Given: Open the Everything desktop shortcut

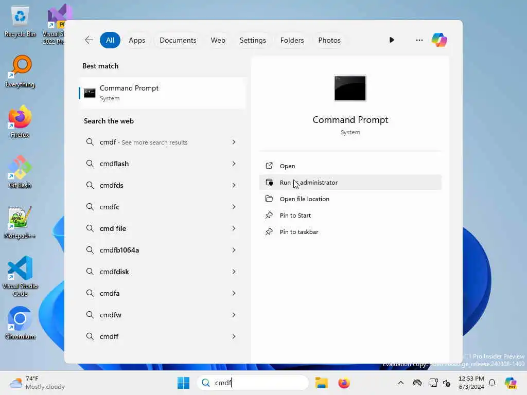Looking at the screenshot, I should (20, 71).
